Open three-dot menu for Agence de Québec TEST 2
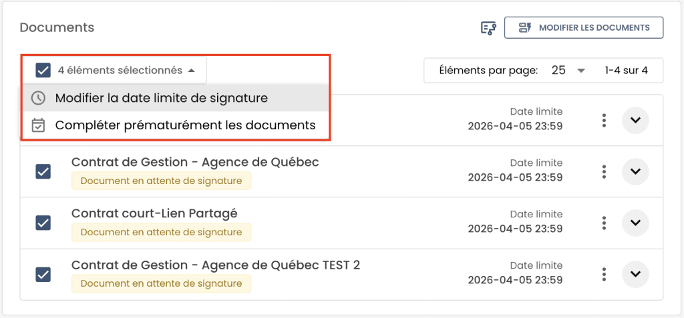684x318 pixels. (x=604, y=274)
